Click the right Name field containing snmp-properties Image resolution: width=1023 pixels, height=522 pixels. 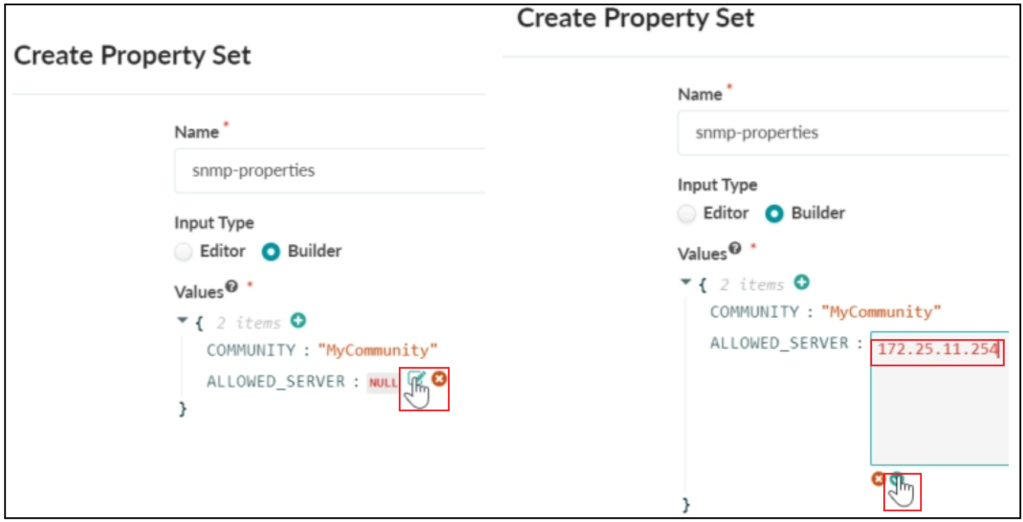coord(843,133)
